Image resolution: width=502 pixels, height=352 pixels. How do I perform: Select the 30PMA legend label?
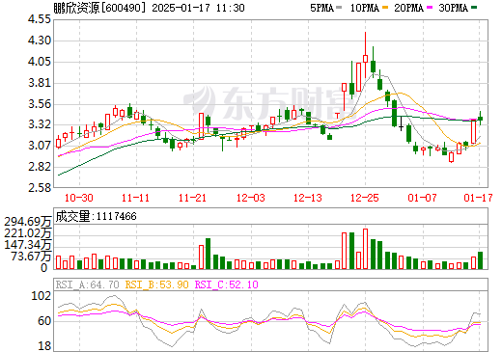pyautogui.click(x=453, y=8)
